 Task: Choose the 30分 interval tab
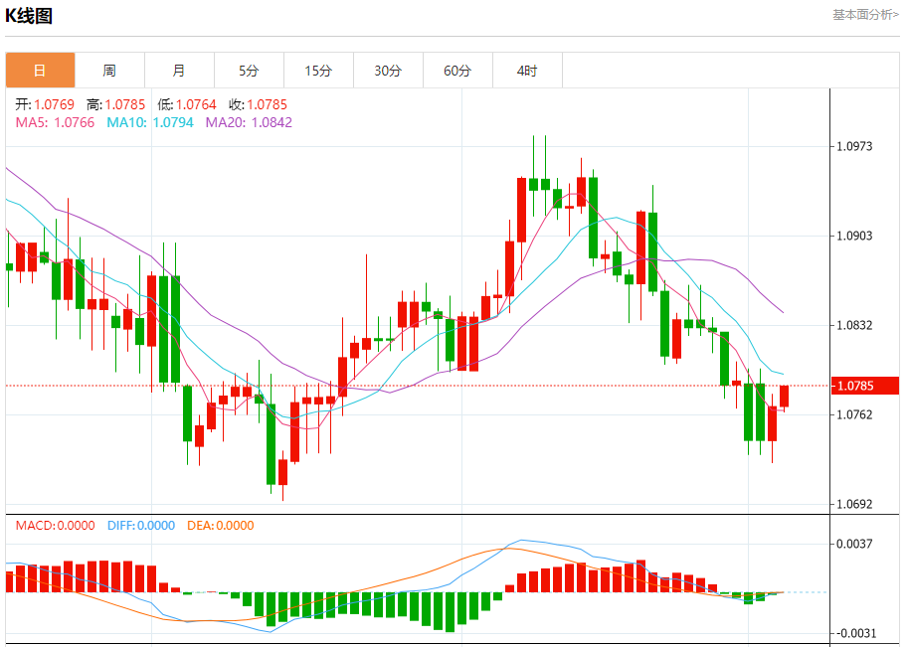click(388, 71)
